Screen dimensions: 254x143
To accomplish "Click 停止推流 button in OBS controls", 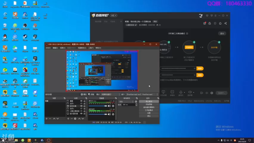I will (149, 101).
